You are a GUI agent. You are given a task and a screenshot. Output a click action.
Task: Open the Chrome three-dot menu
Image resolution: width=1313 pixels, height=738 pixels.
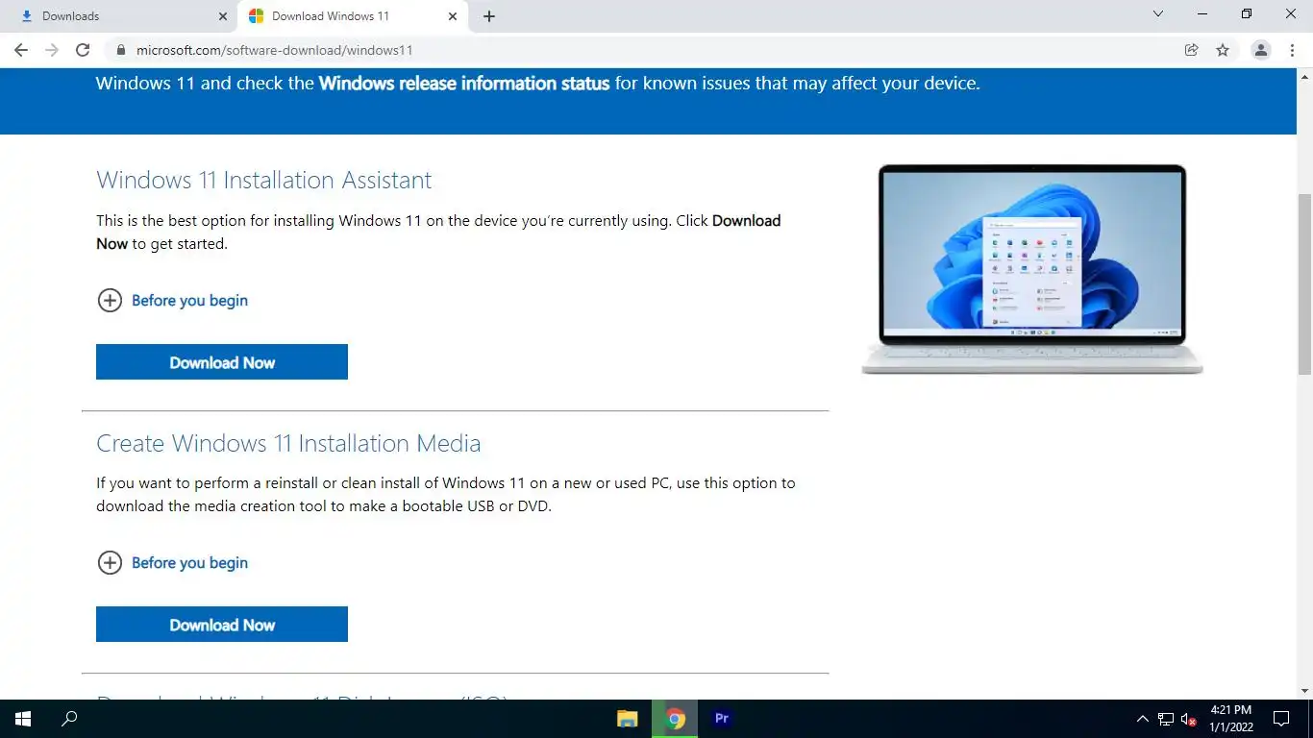1292,50
